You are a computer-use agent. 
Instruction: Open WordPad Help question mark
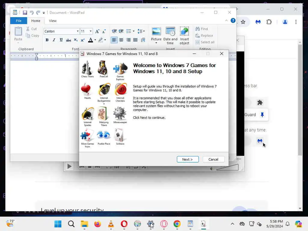(x=233, y=21)
